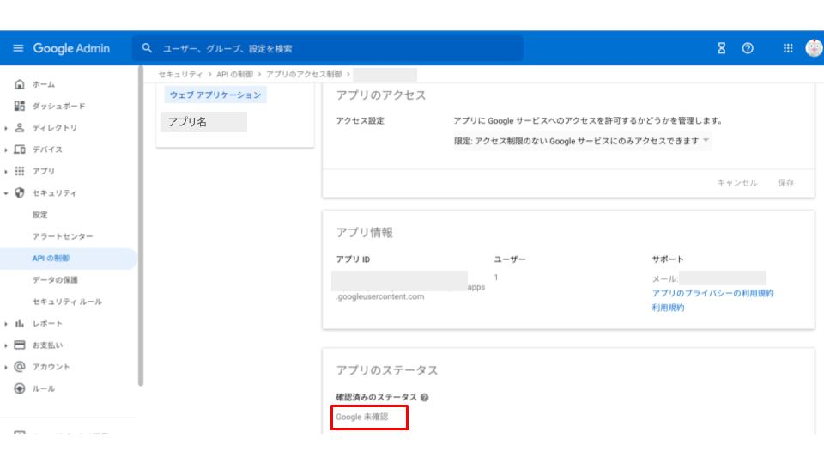Click the 保存 button
This screenshot has width=824, height=464.
tap(785, 182)
